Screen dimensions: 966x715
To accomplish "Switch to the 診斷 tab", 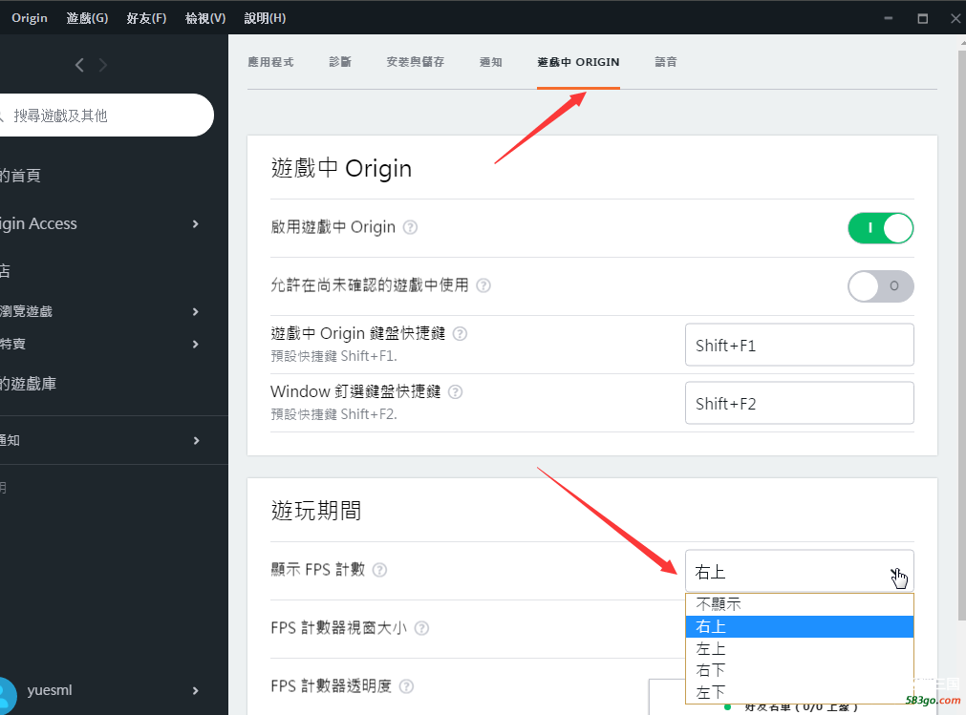I will [340, 62].
